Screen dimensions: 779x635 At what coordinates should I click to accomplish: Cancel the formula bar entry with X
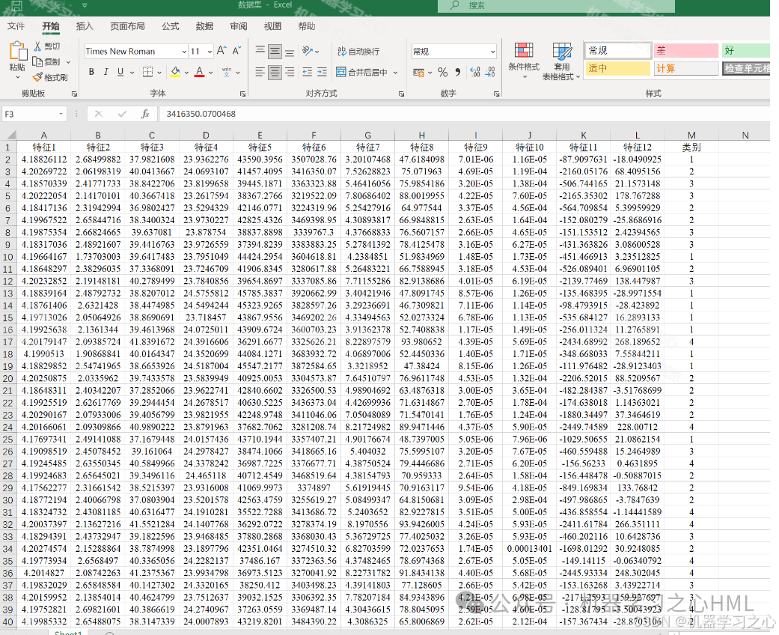(98, 114)
